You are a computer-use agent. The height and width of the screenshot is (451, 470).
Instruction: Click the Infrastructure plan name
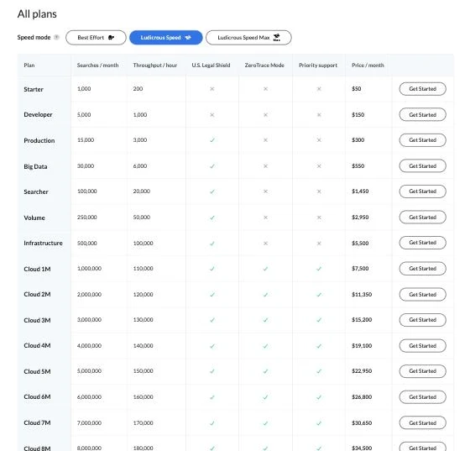[43, 243]
